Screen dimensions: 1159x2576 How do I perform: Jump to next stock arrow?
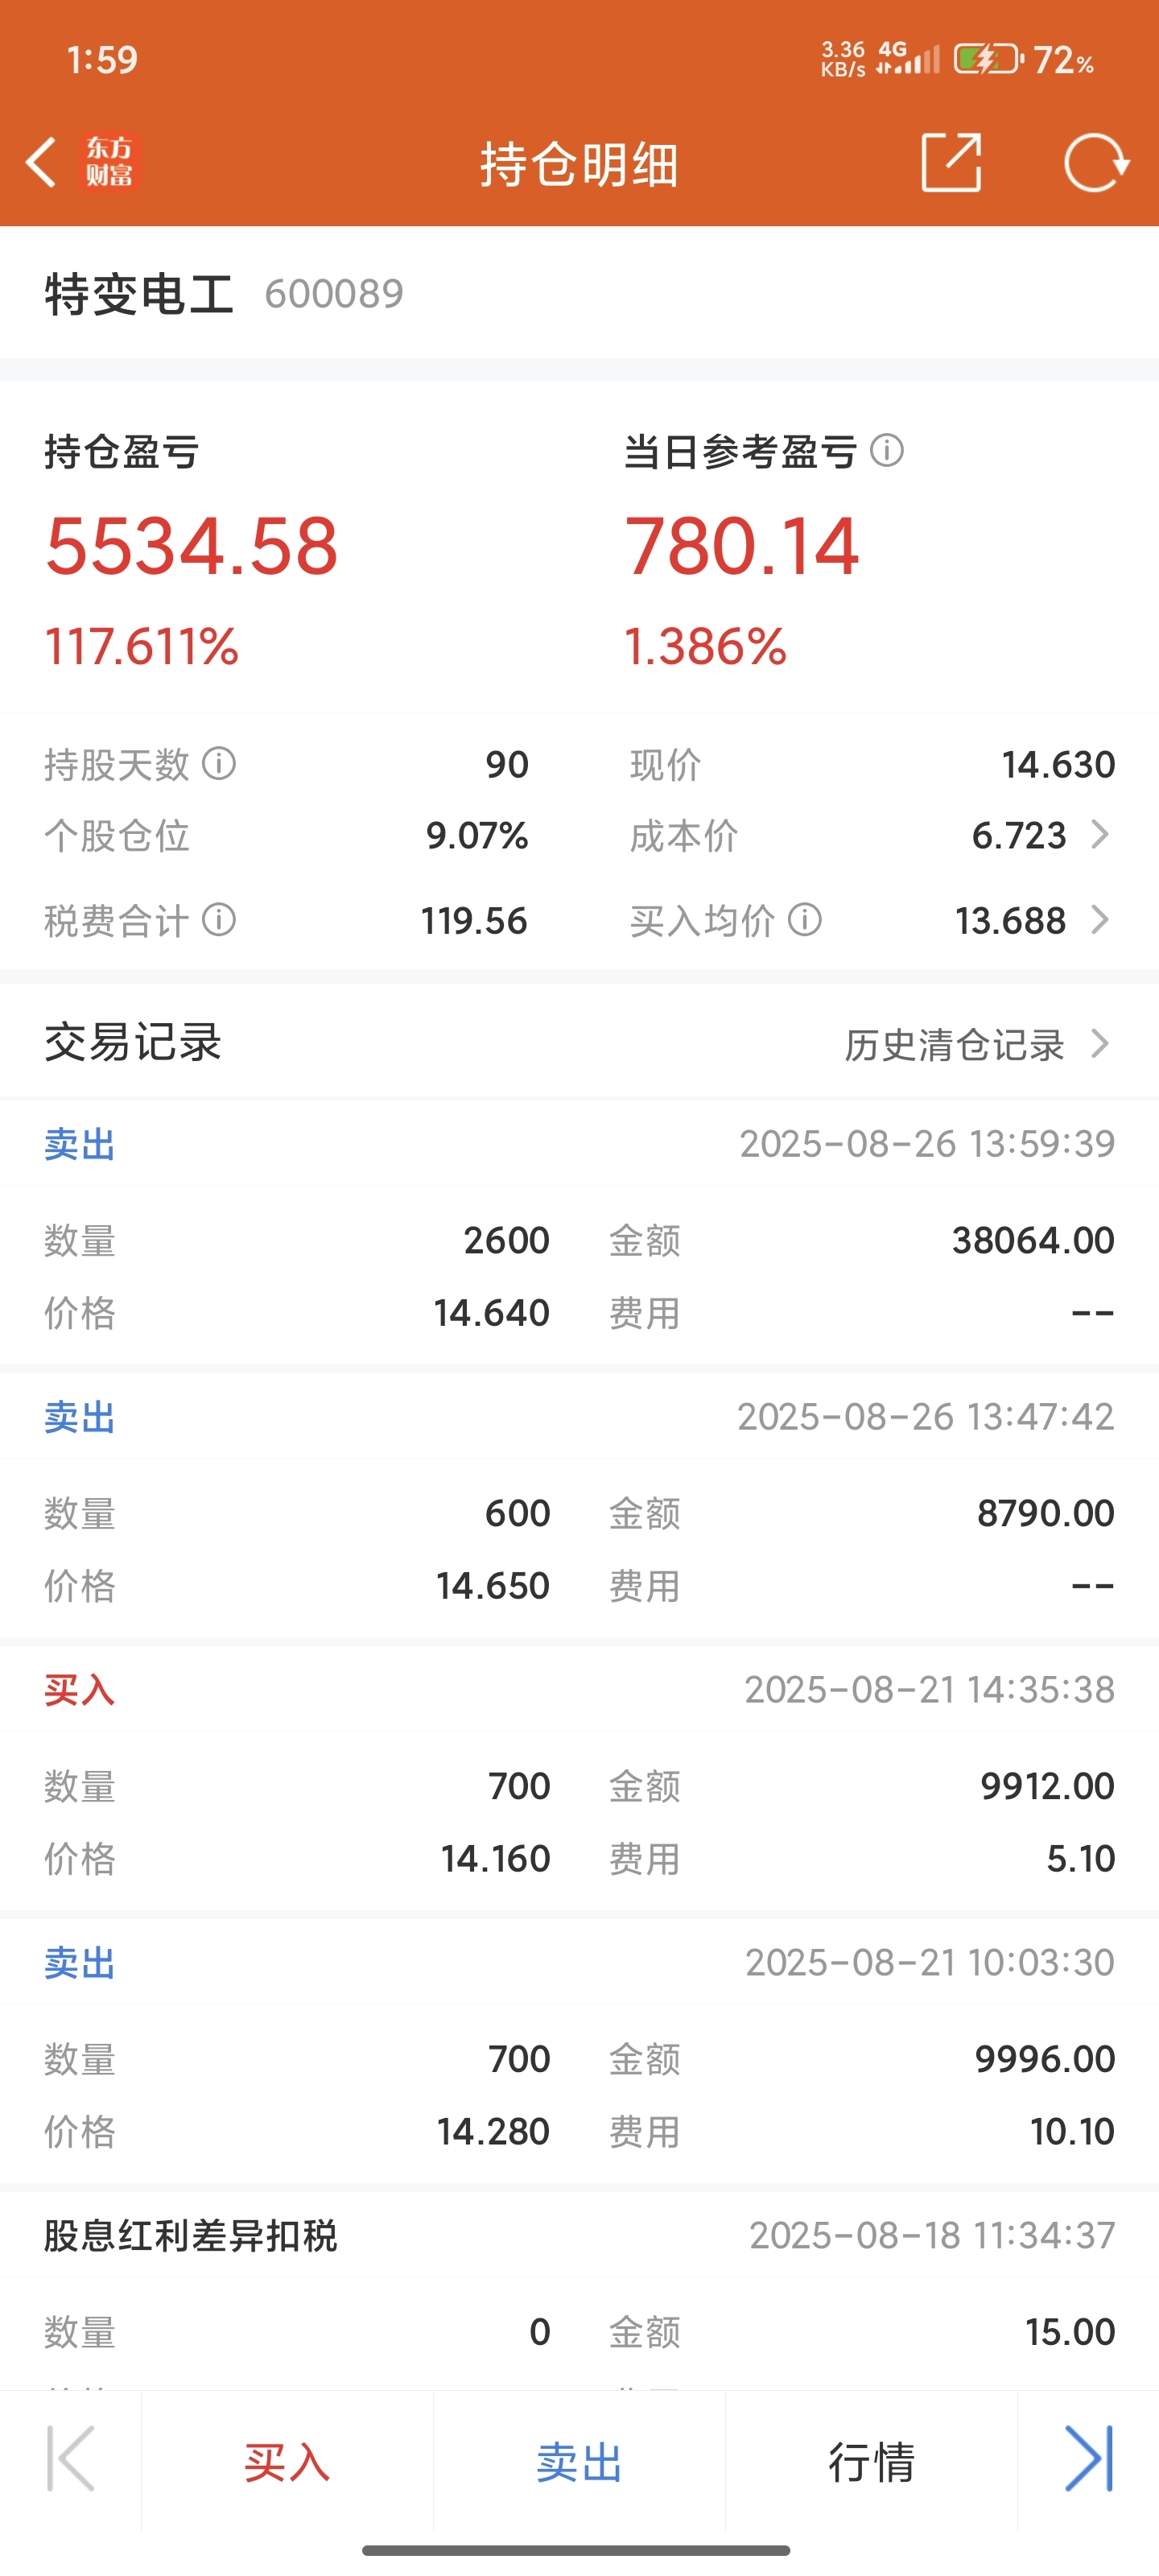(x=1088, y=2459)
